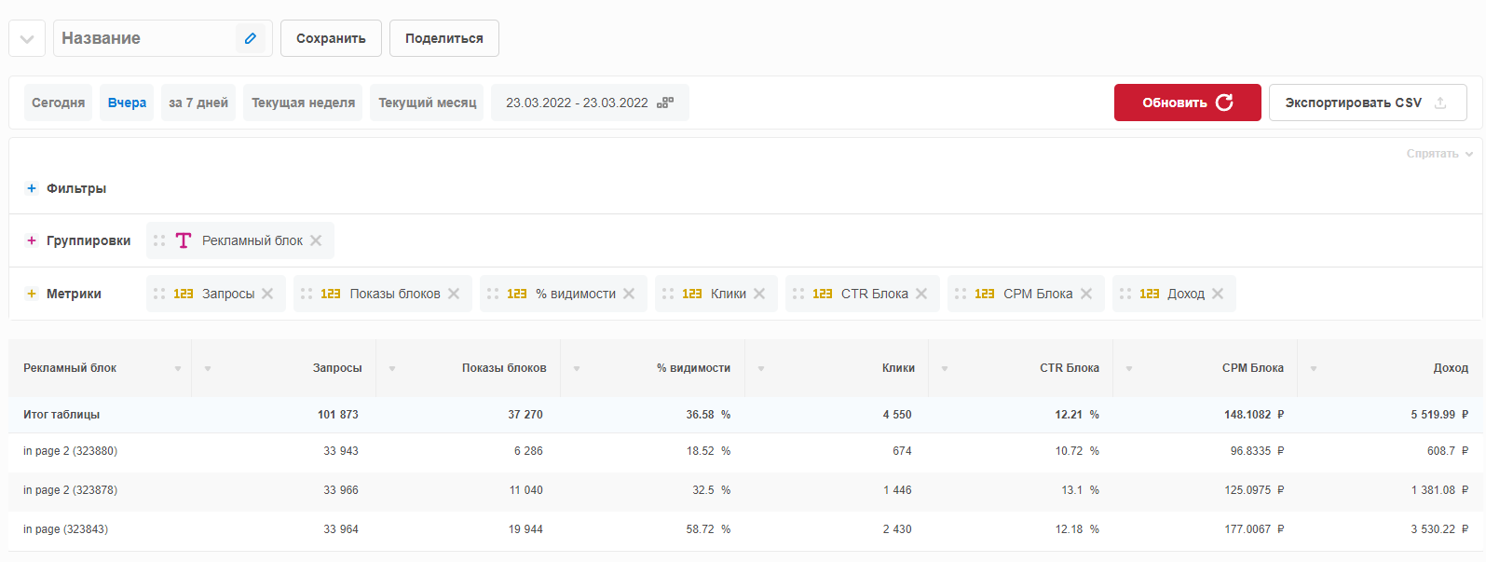Remove the Запросы metric chip
1486x562 pixels.
click(x=267, y=294)
